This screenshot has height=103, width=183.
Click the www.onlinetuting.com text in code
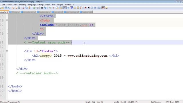[87, 56]
